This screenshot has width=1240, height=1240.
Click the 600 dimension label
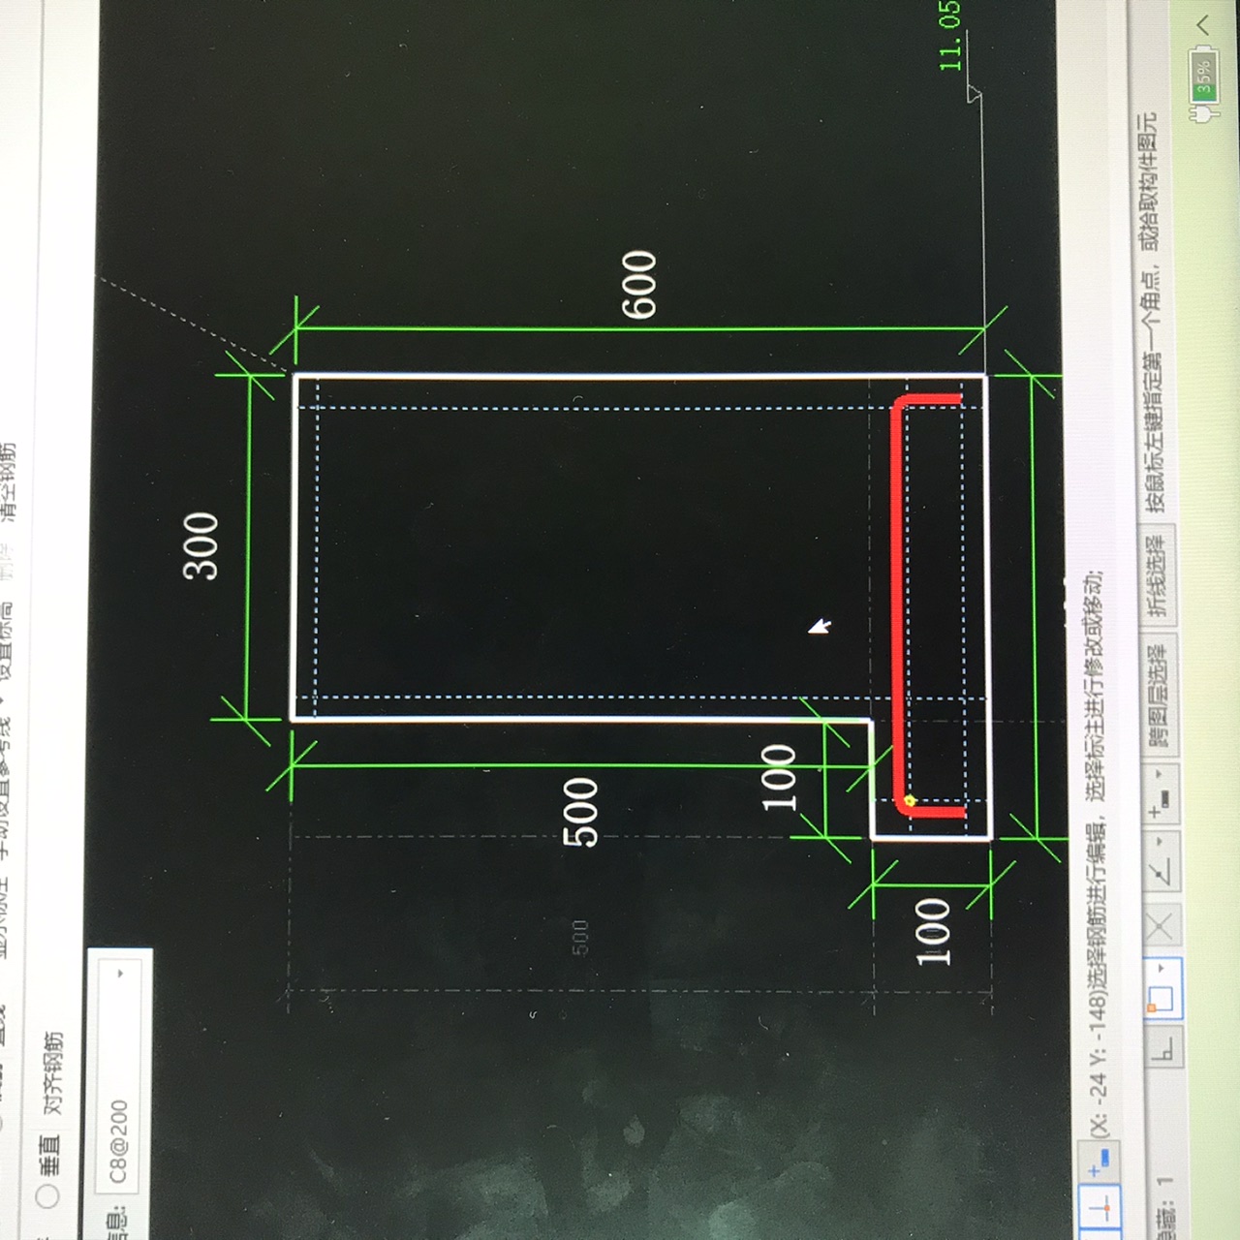pyautogui.click(x=639, y=285)
